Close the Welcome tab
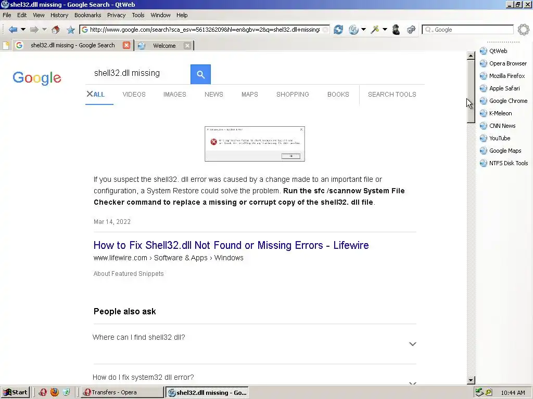The height and width of the screenshot is (399, 533). (x=187, y=46)
